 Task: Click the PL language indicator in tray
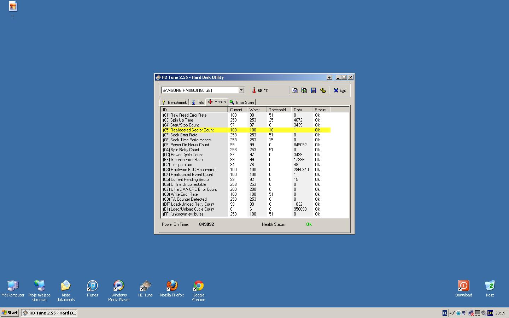[445, 313]
